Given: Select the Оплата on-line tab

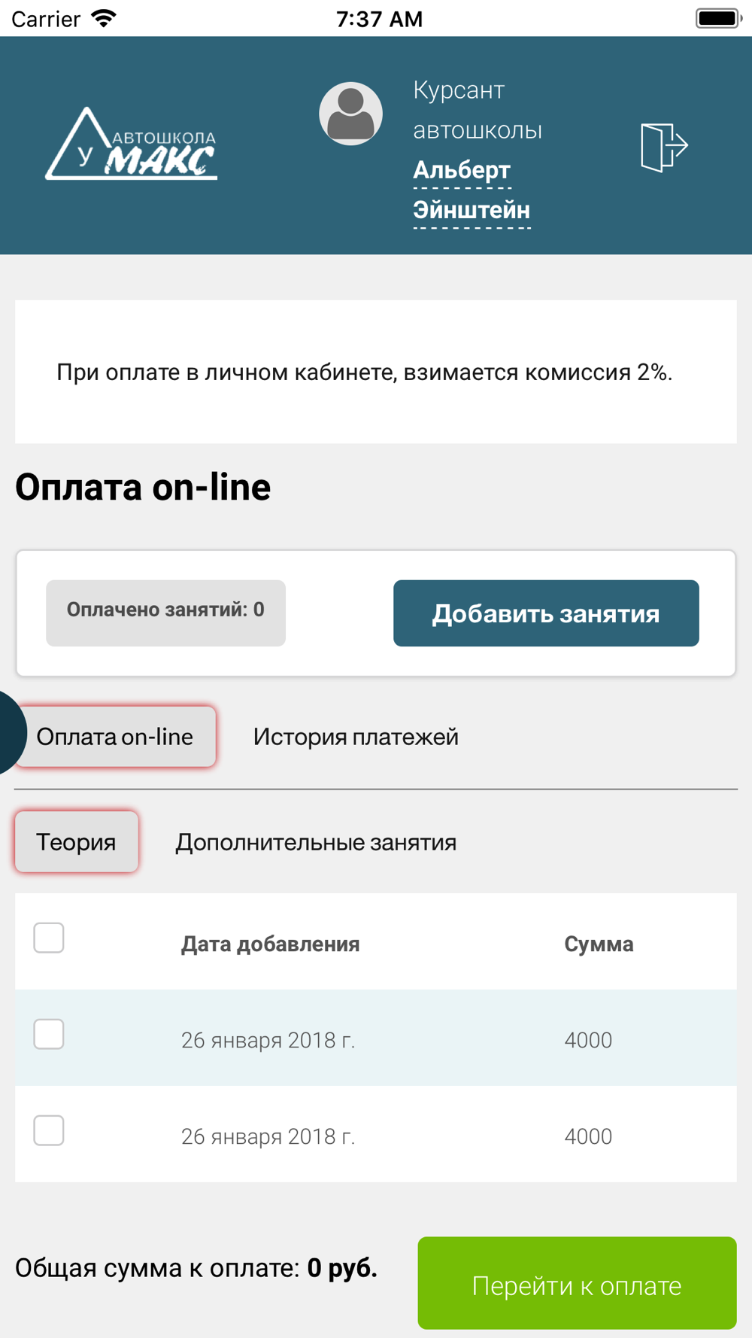Looking at the screenshot, I should [x=115, y=737].
